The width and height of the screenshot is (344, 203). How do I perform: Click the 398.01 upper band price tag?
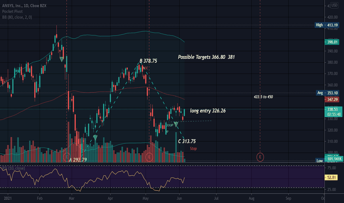pyautogui.click(x=332, y=42)
